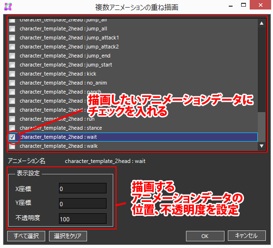
Task: Click the 不透明度 value field
Action: coord(83,219)
